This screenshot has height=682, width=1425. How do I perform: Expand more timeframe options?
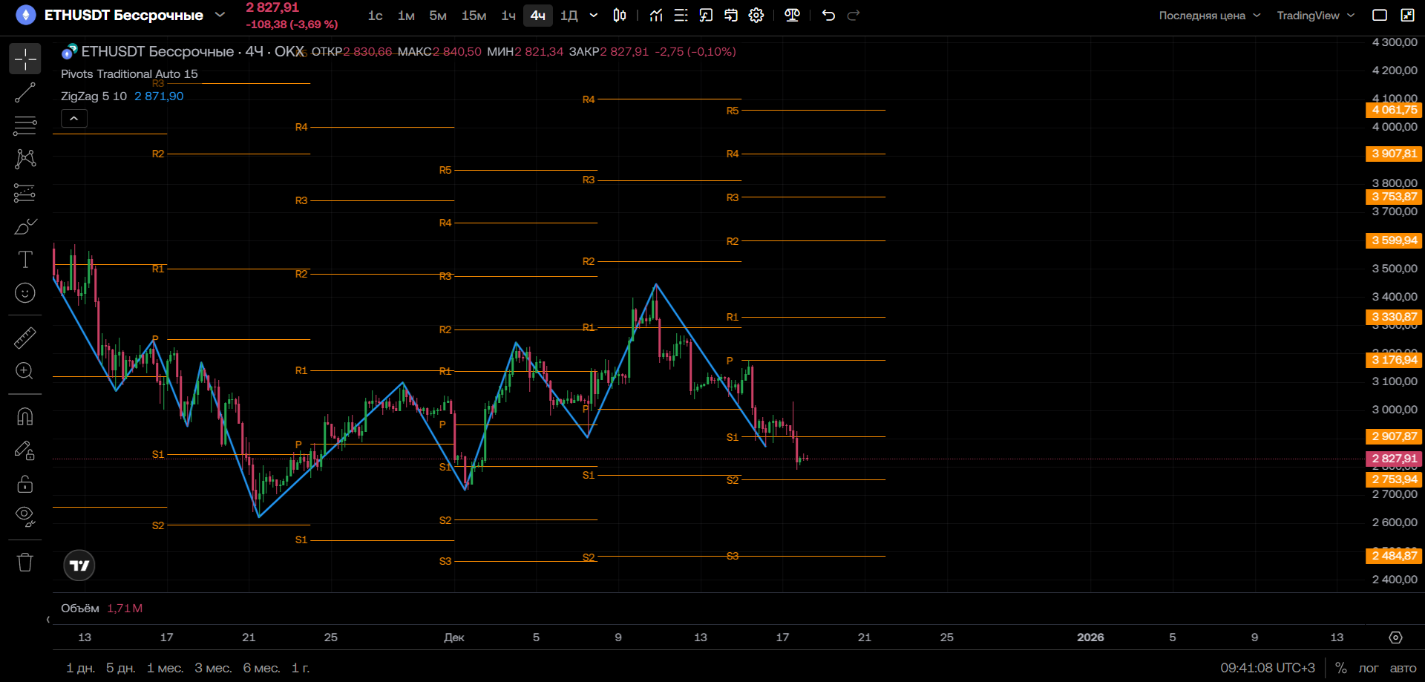593,16
